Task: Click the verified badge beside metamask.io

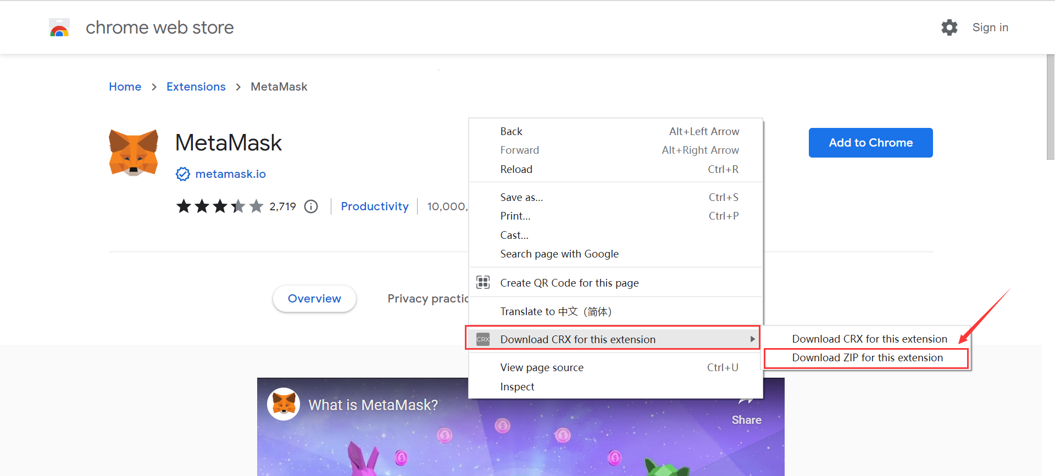Action: click(182, 174)
